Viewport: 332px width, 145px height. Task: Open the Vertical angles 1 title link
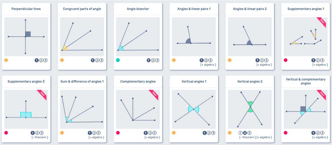click(x=194, y=81)
